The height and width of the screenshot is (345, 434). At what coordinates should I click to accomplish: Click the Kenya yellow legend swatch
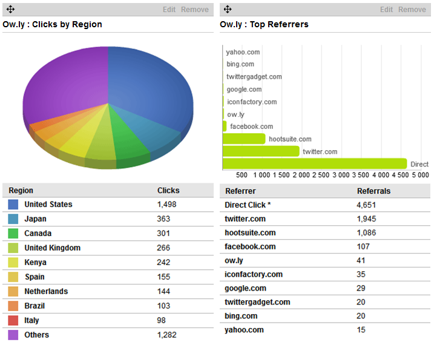[x=13, y=262]
